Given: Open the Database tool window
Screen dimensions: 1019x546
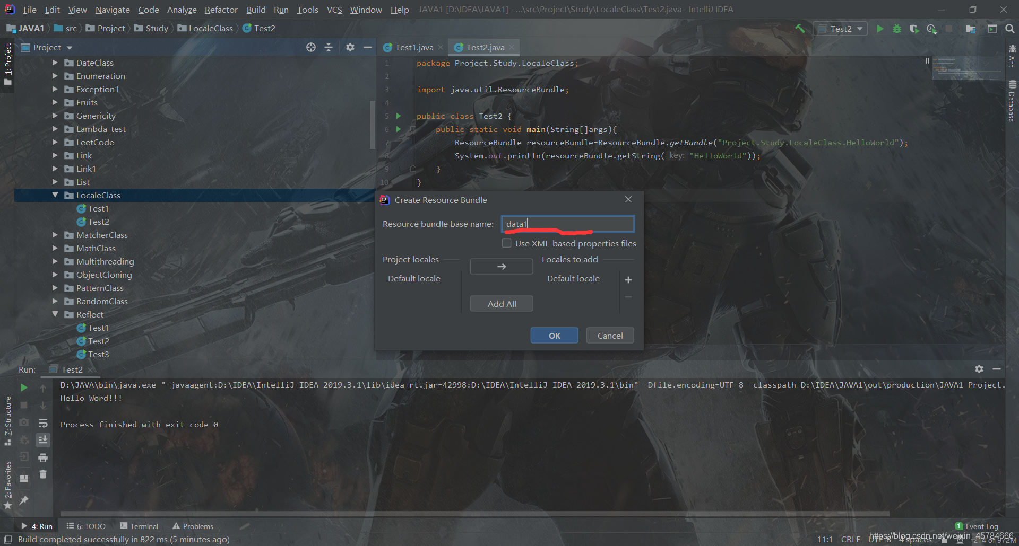Looking at the screenshot, I should click(x=1012, y=102).
